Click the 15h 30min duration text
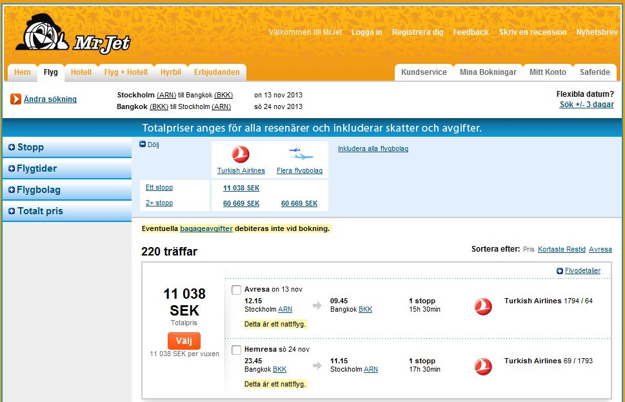The width and height of the screenshot is (625, 402). (424, 310)
